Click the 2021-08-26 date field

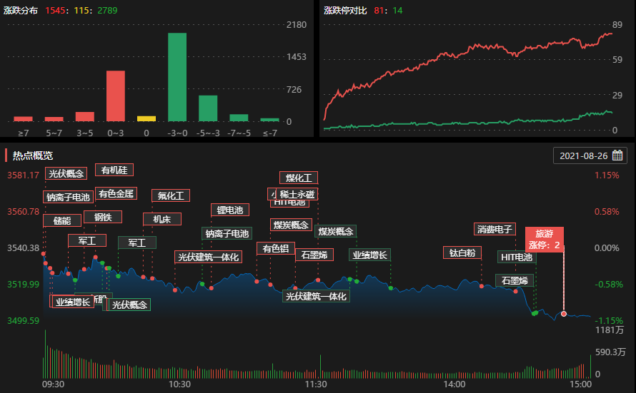(582, 155)
